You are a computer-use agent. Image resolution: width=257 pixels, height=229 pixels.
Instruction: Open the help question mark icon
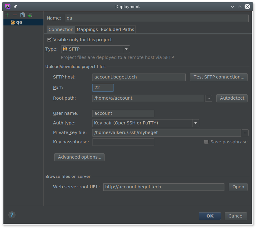point(12,215)
